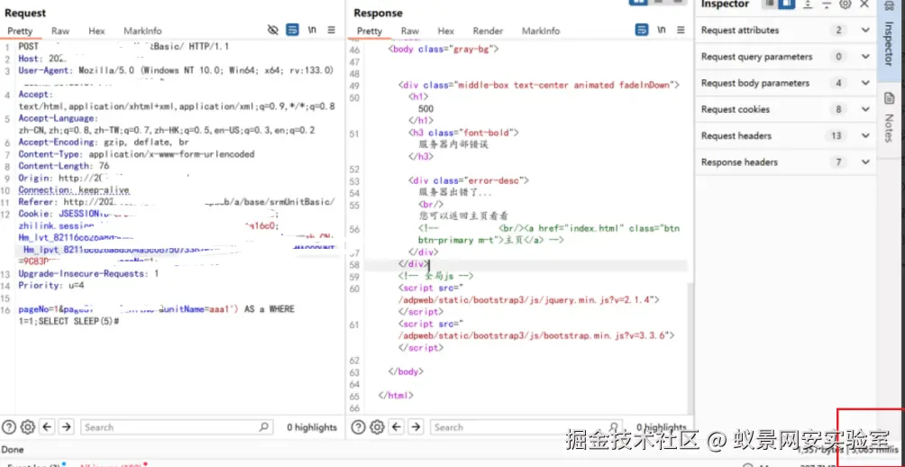Screen dimensions: 905x467
Task: Open Response search help icon
Action: (x=359, y=427)
